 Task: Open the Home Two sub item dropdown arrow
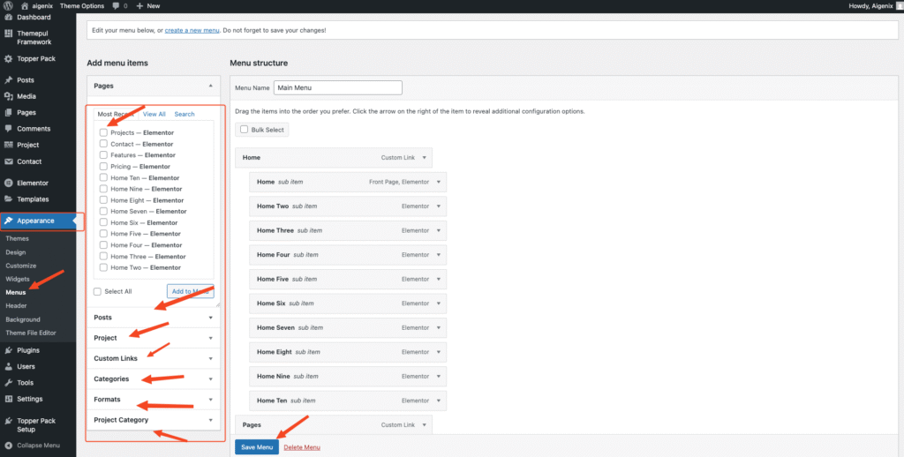[439, 206]
